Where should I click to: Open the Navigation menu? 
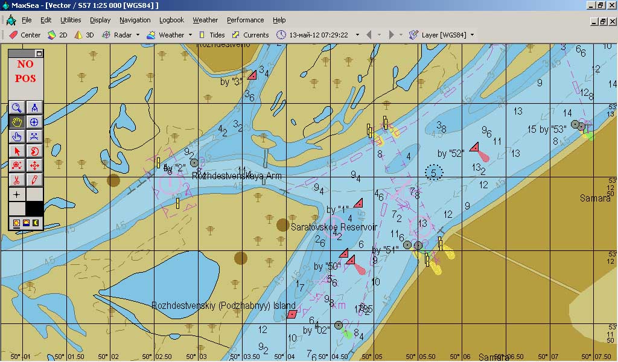coord(135,20)
